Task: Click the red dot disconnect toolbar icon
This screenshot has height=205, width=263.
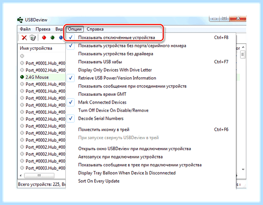Action: [44, 37]
